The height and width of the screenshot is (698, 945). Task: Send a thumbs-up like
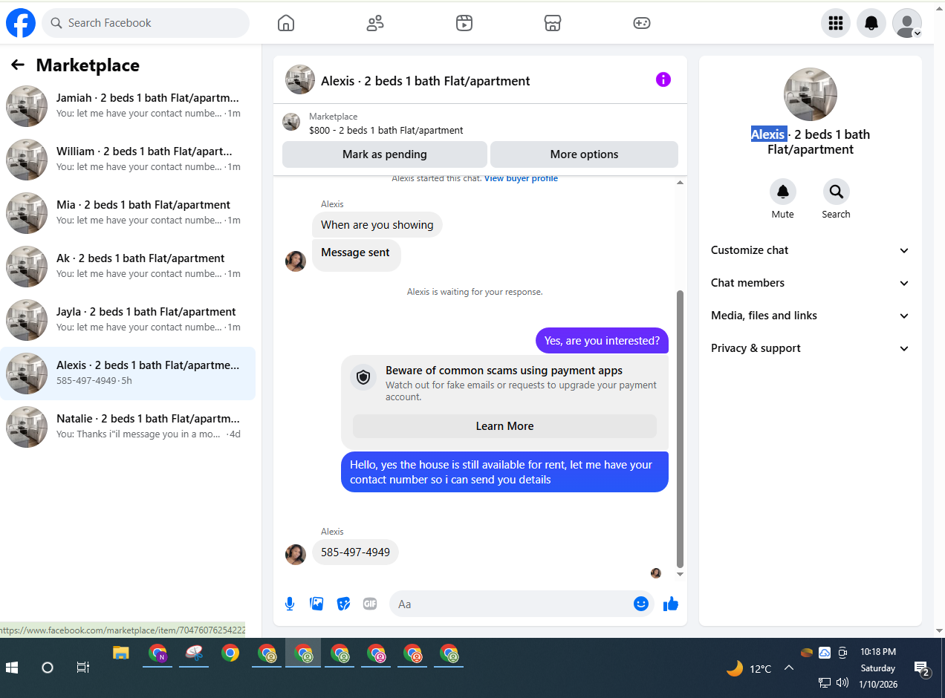tap(671, 604)
